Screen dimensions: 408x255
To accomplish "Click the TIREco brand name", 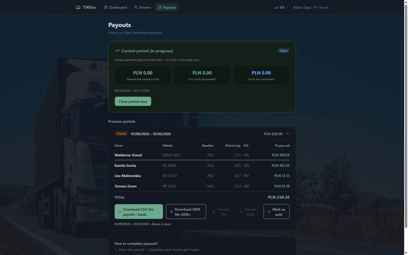I will [x=89, y=7].
